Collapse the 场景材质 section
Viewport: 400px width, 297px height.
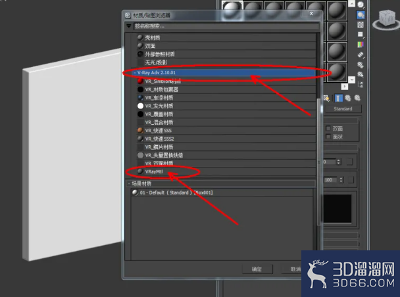click(129, 183)
